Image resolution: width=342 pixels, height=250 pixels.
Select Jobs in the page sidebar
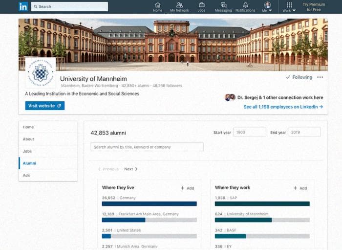pyautogui.click(x=48, y=151)
